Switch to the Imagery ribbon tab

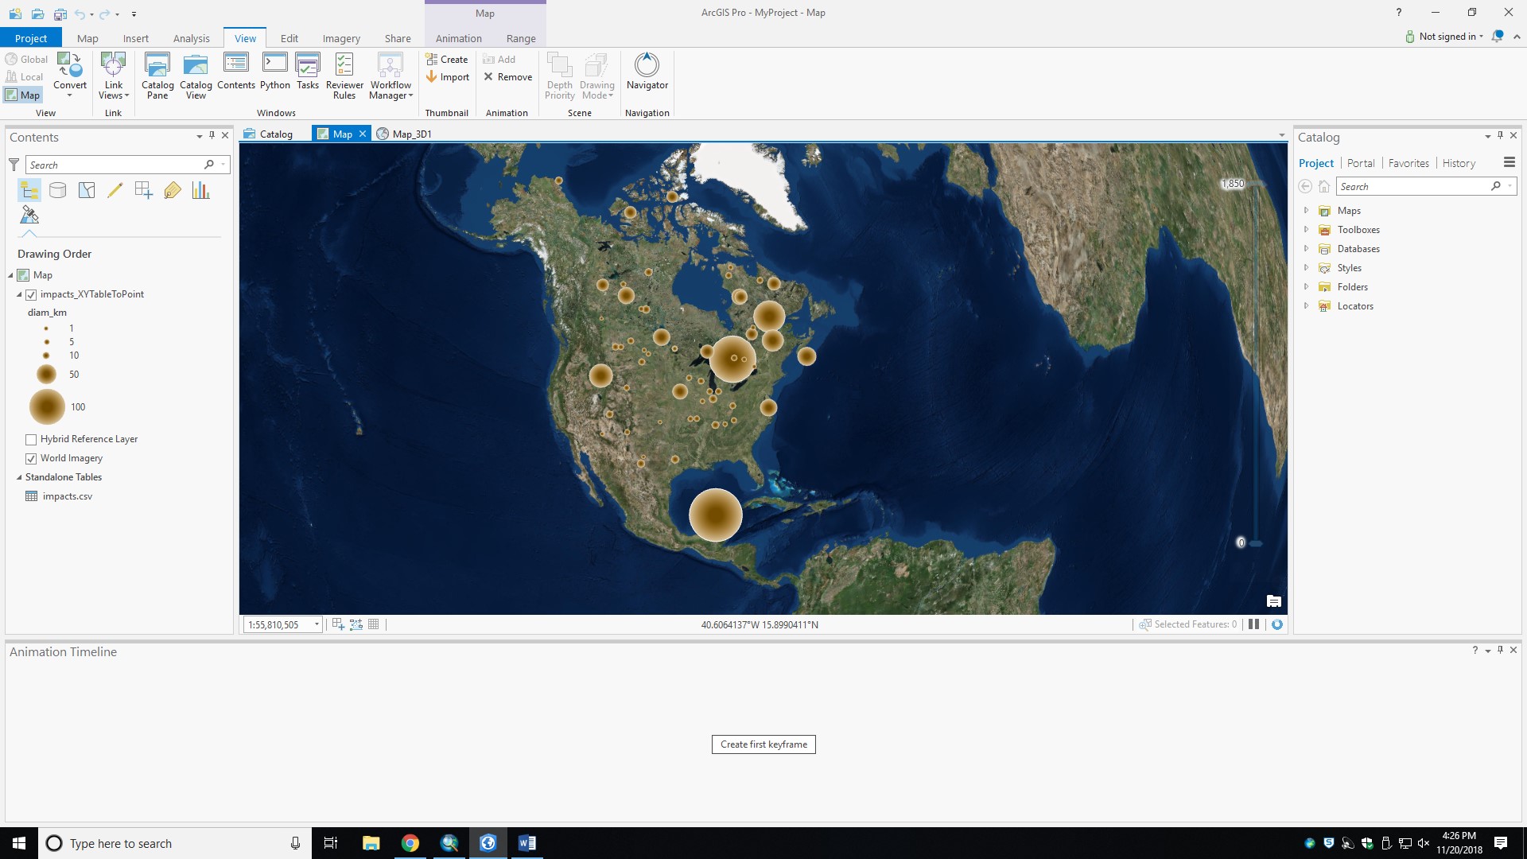point(341,37)
